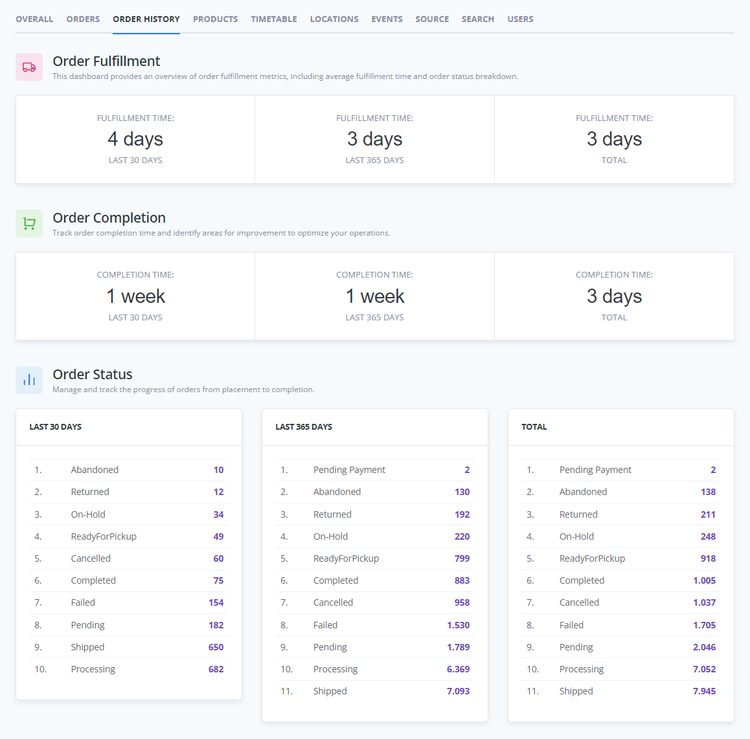750x739 pixels.
Task: Switch to the Orders tab
Action: (84, 19)
